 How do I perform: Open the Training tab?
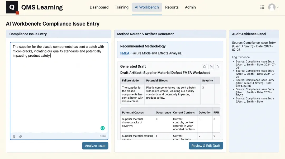pos(122,7)
